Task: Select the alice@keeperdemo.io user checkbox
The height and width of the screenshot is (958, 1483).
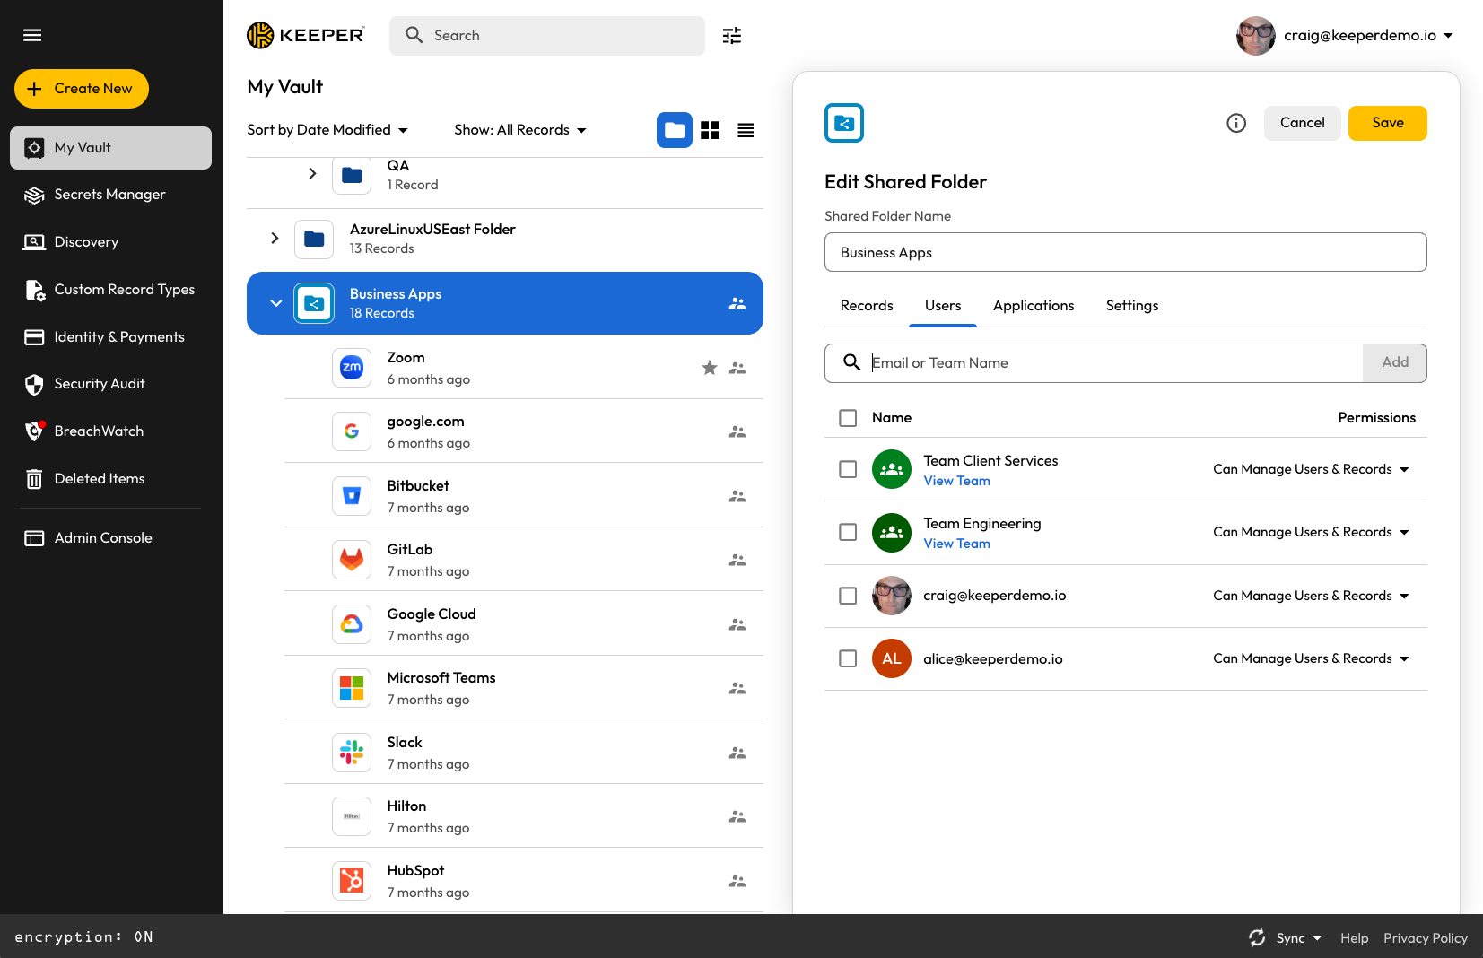Action: (x=848, y=658)
